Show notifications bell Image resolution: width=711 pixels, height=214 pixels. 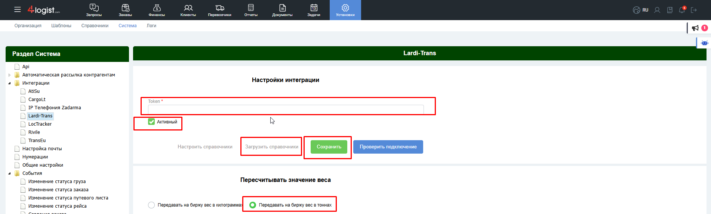682,10
